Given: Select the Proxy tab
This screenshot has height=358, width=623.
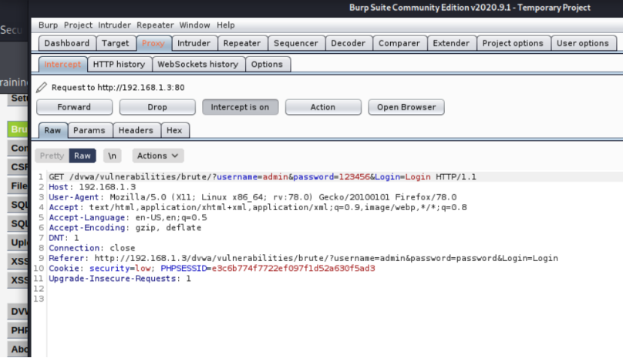Looking at the screenshot, I should tap(153, 43).
